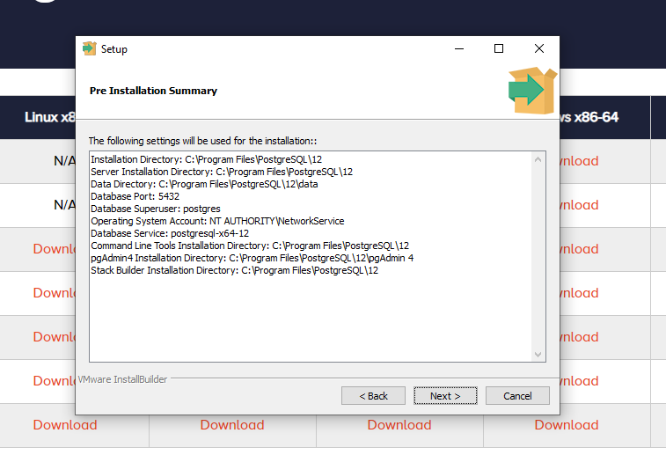Click the 'Linux x8' column header on webpage
This screenshot has width=666, height=455.
tap(49, 117)
